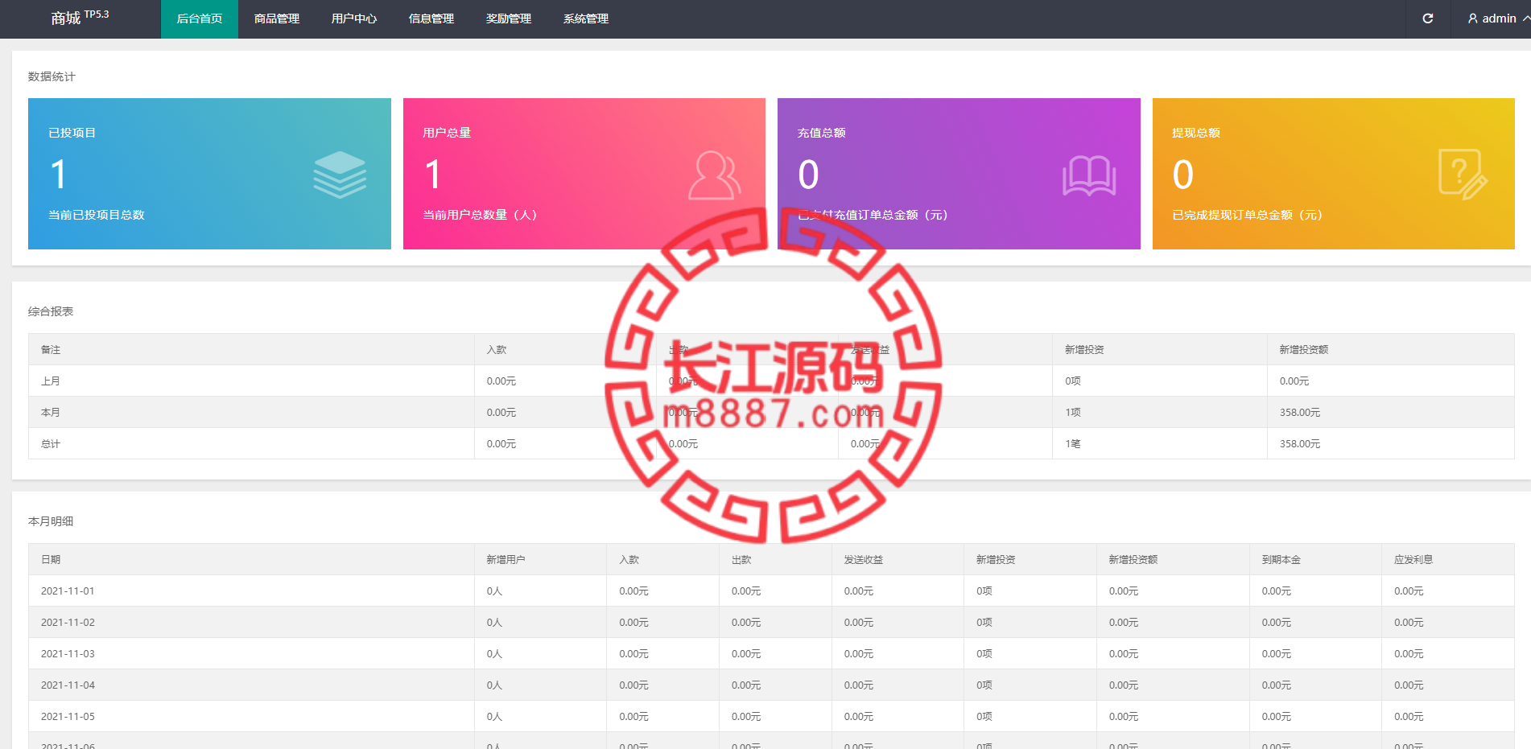The width and height of the screenshot is (1531, 749).
Task: Click 已完成提现订单总金额（元）caption
Action: pos(1248,215)
